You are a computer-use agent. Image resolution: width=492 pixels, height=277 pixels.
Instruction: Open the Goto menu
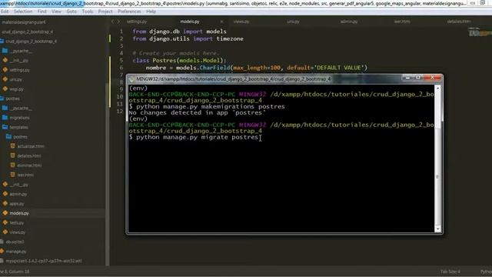(71, 12)
